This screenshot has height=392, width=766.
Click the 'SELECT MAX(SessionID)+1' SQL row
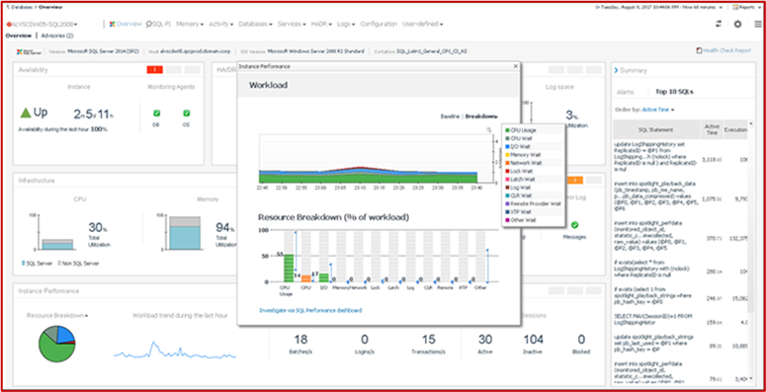(680, 322)
